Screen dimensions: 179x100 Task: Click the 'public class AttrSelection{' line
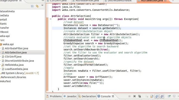click(x=71, y=16)
